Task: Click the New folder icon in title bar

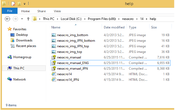Action: click(19, 4)
